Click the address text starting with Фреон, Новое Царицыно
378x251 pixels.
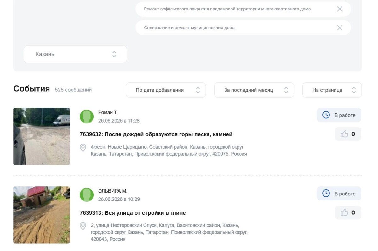tap(169, 151)
